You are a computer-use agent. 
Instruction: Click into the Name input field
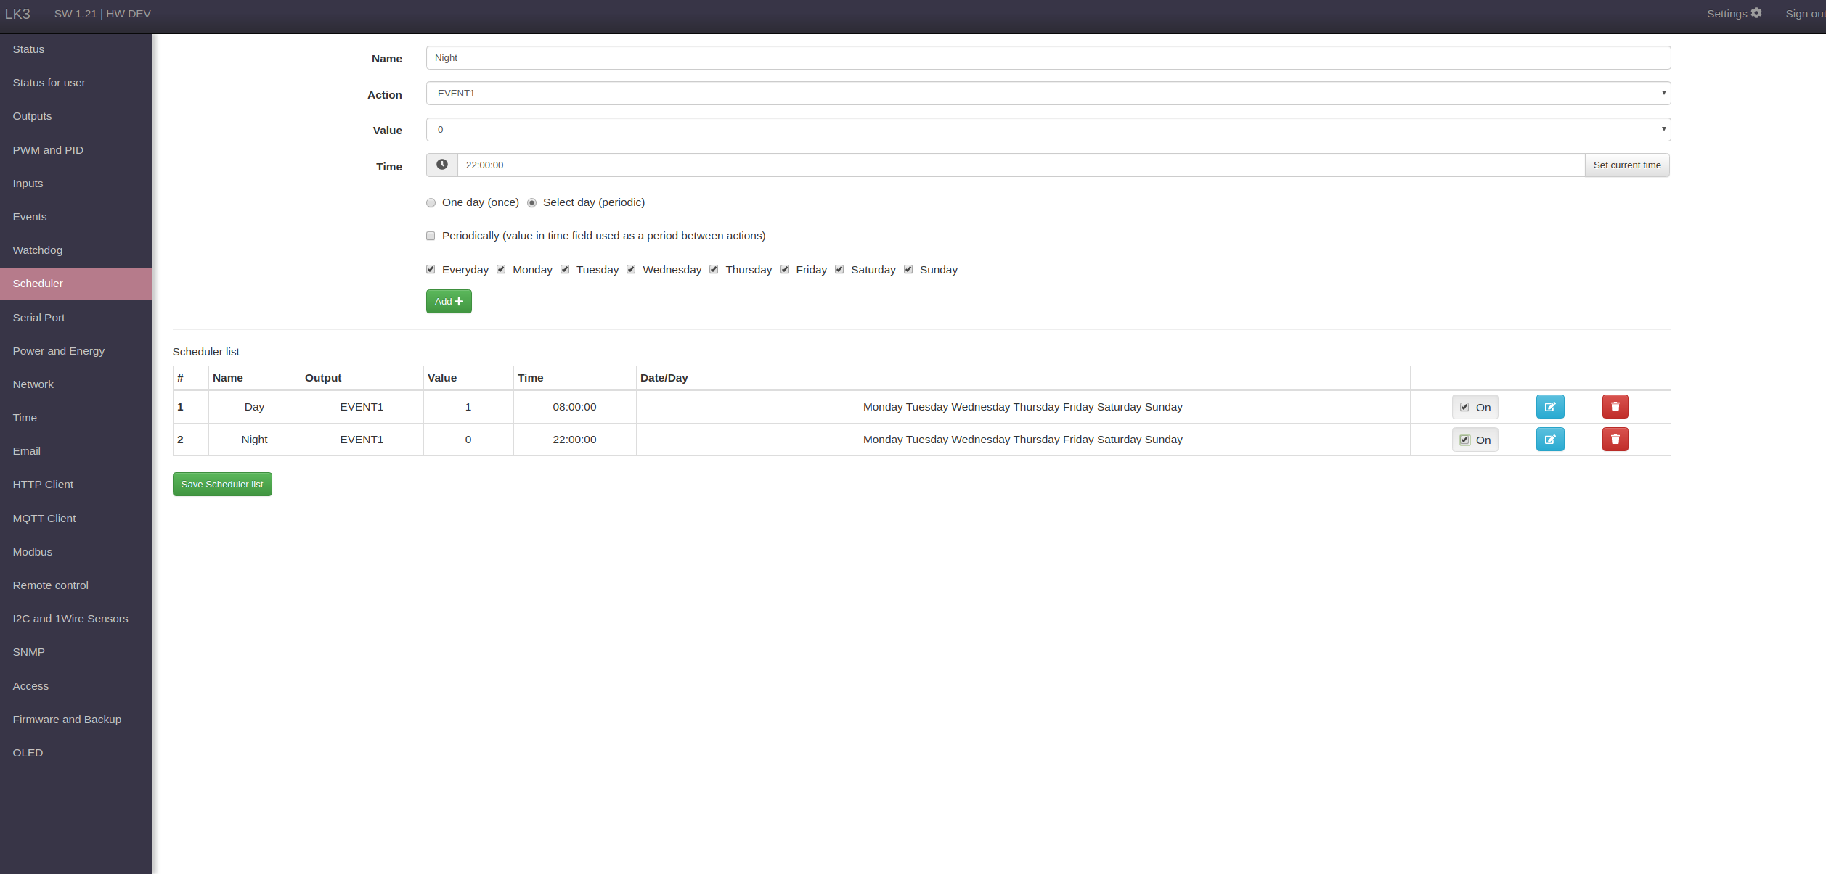tap(1048, 58)
